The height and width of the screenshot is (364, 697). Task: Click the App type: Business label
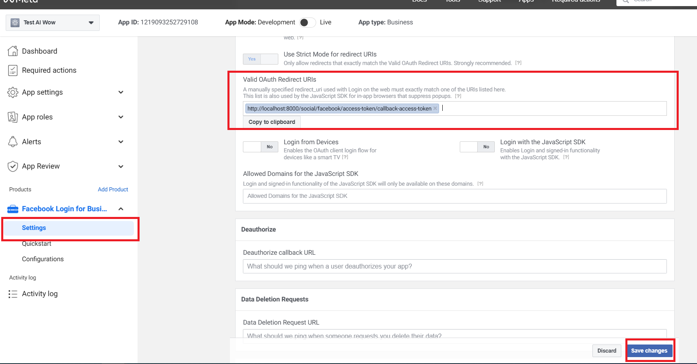385,22
